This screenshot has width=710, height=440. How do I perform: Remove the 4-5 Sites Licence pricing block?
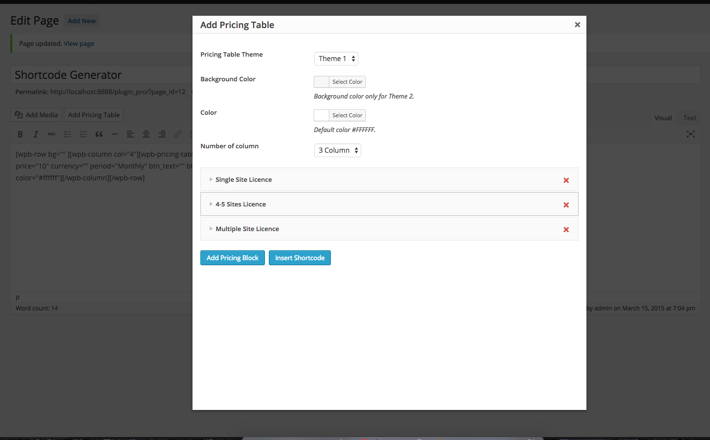point(566,205)
